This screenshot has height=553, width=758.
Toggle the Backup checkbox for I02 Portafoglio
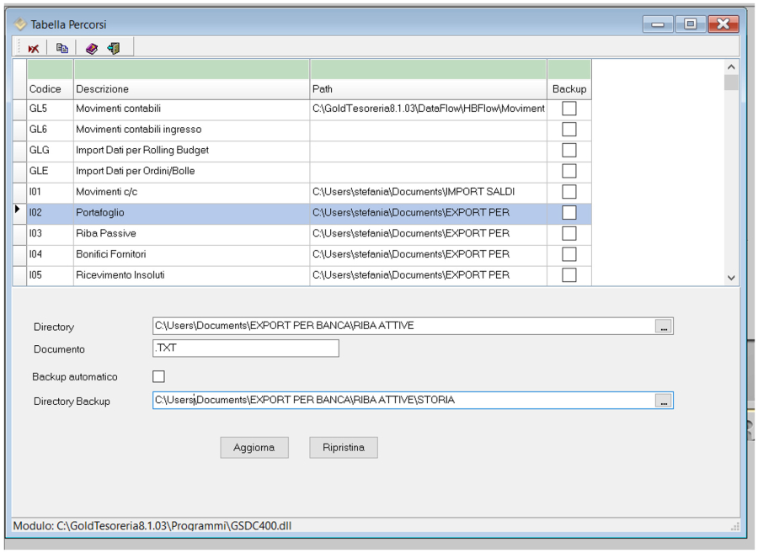click(x=569, y=213)
